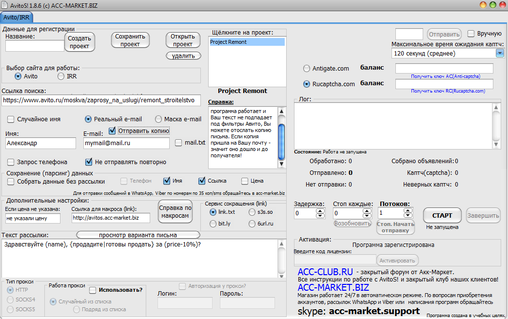
Task: Select Antigate.com captcha service
Action: [307, 69]
